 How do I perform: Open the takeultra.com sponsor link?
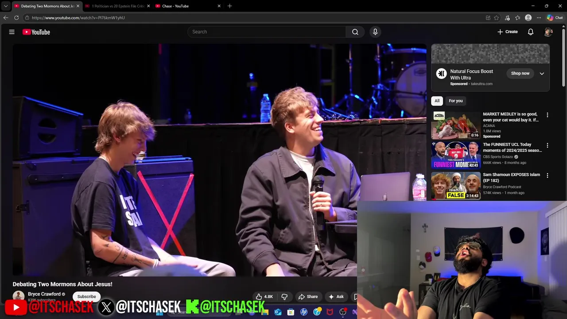(482, 84)
